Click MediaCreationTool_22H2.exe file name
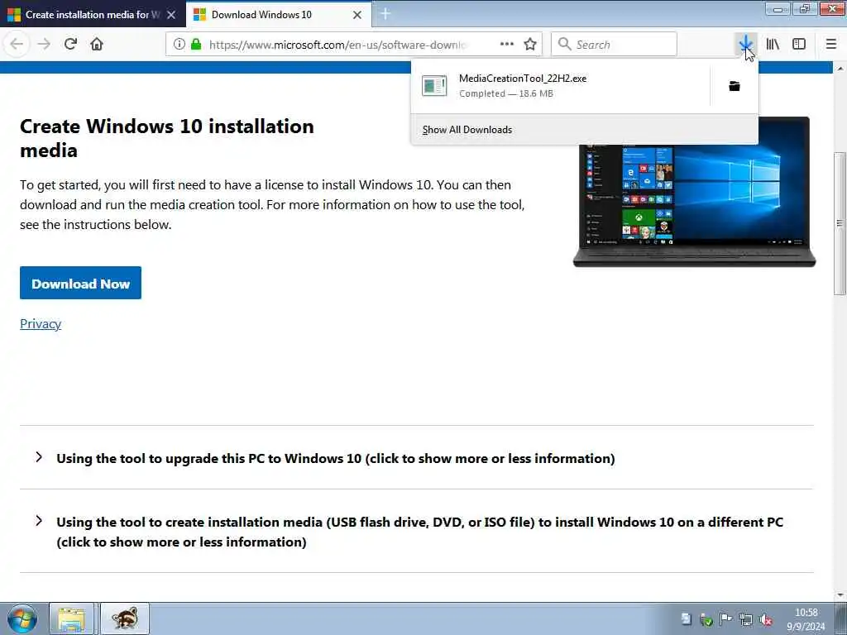 coord(523,79)
